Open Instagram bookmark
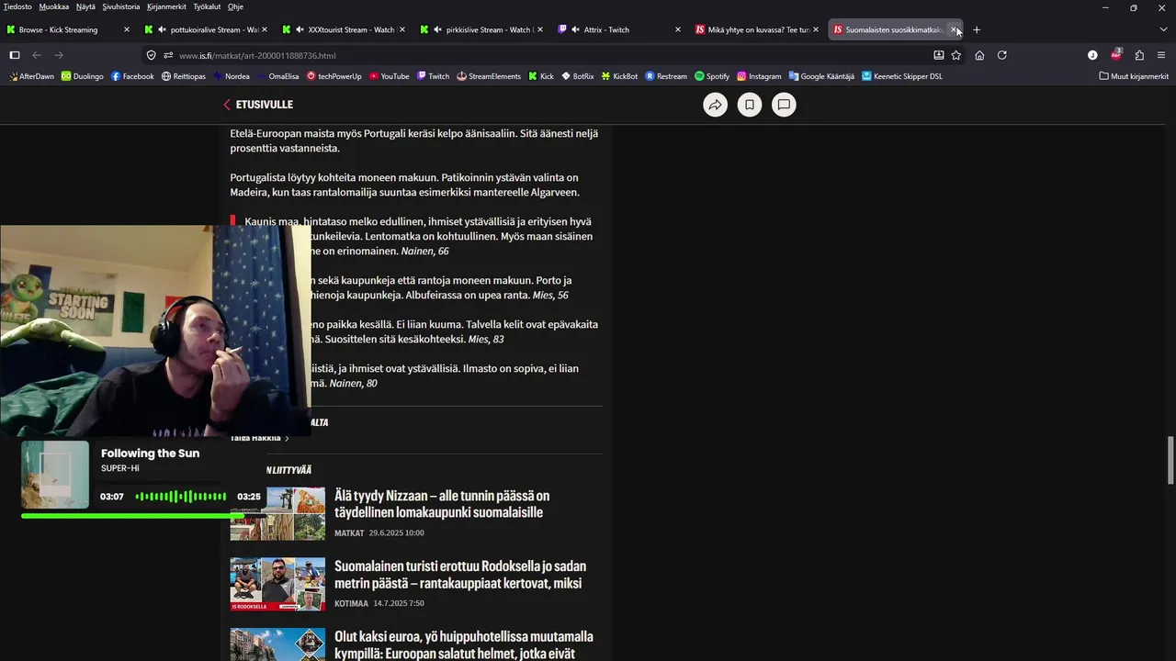Screen dimensions: 1176x661 pos(759,76)
